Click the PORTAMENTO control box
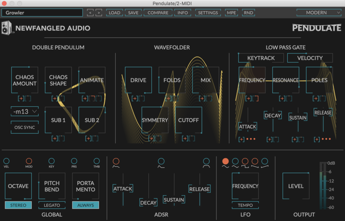This screenshot has width=345, height=221. 85,186
